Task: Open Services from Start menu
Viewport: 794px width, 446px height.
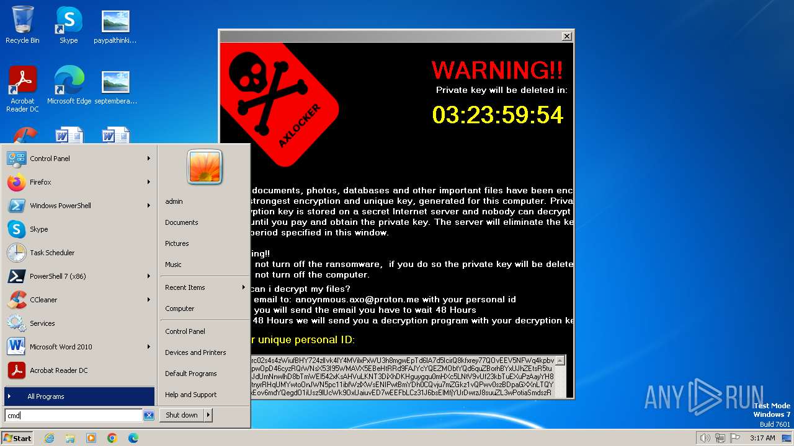Action: [x=79, y=323]
